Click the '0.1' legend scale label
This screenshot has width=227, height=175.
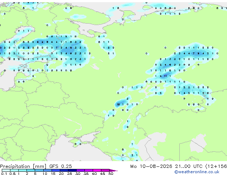4,174
